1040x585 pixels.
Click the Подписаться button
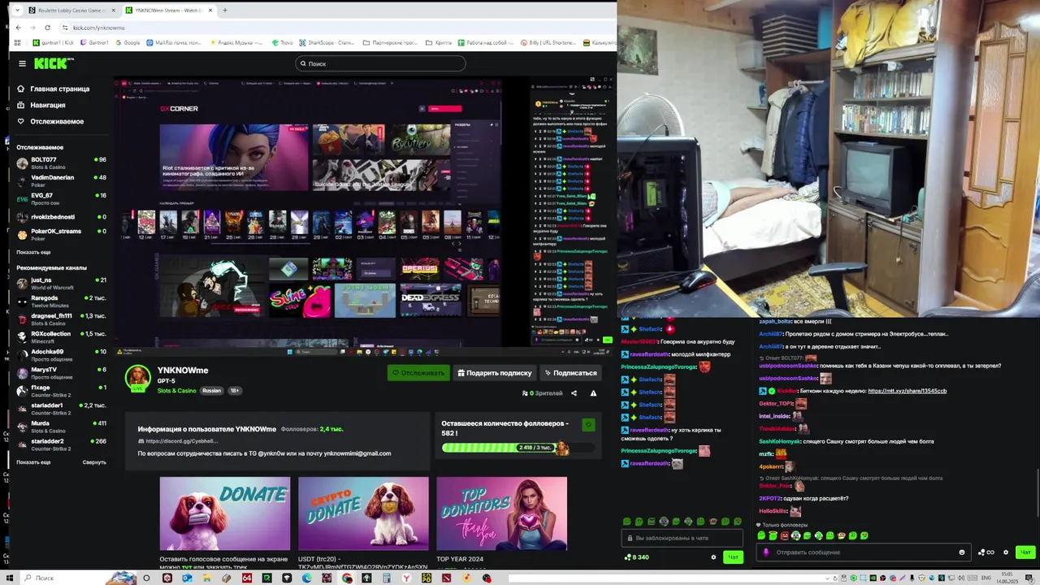point(570,373)
